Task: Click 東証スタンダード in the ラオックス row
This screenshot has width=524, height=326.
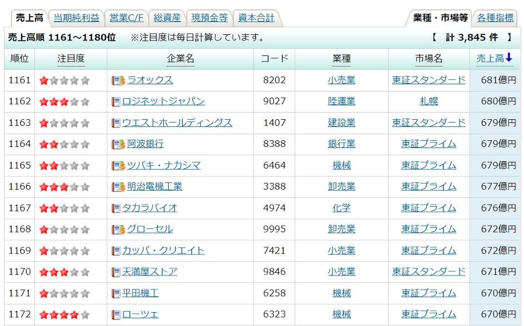Action: click(429, 80)
